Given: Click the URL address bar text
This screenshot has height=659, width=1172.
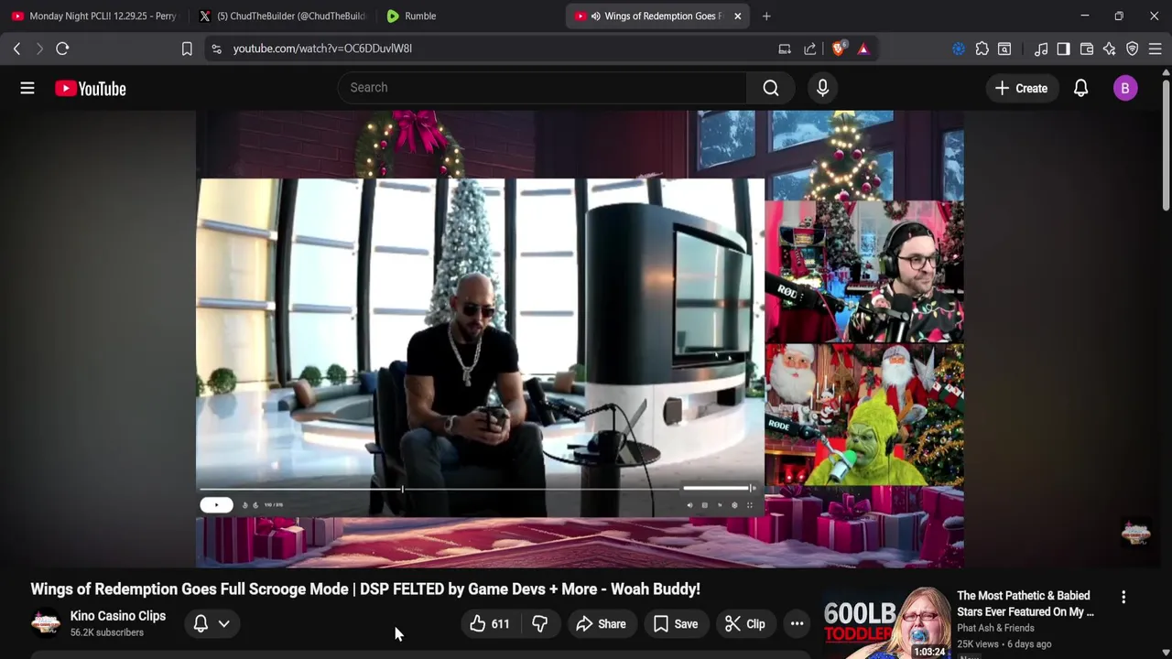Looking at the screenshot, I should point(322,49).
